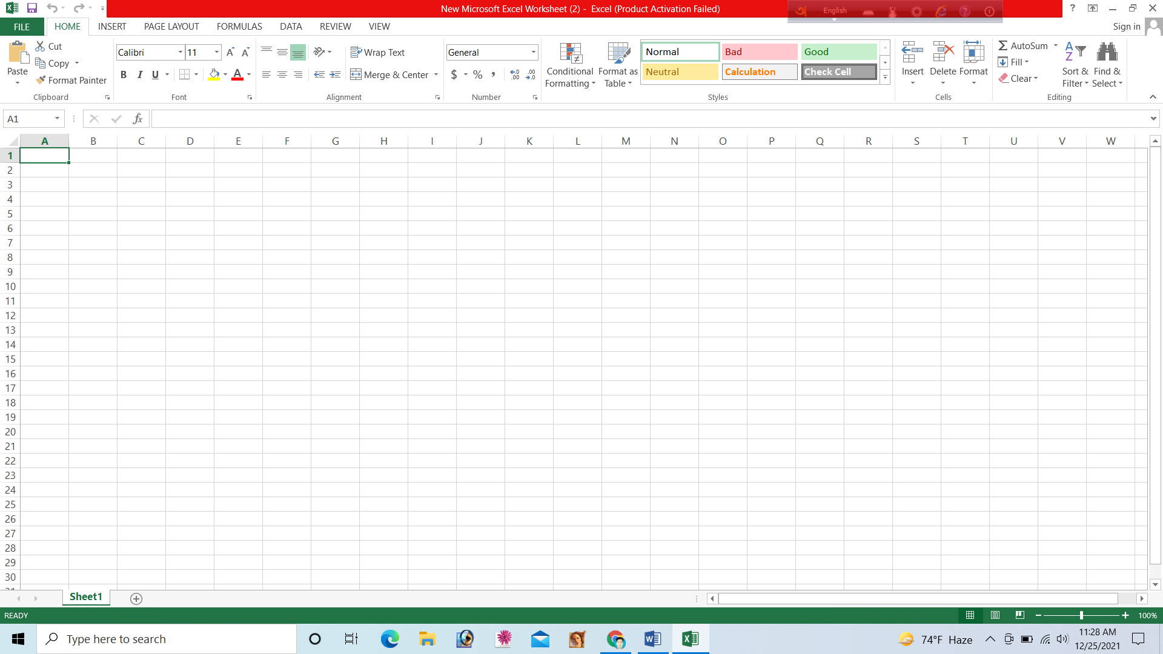
Task: Apply Percent Style format
Action: click(x=478, y=74)
